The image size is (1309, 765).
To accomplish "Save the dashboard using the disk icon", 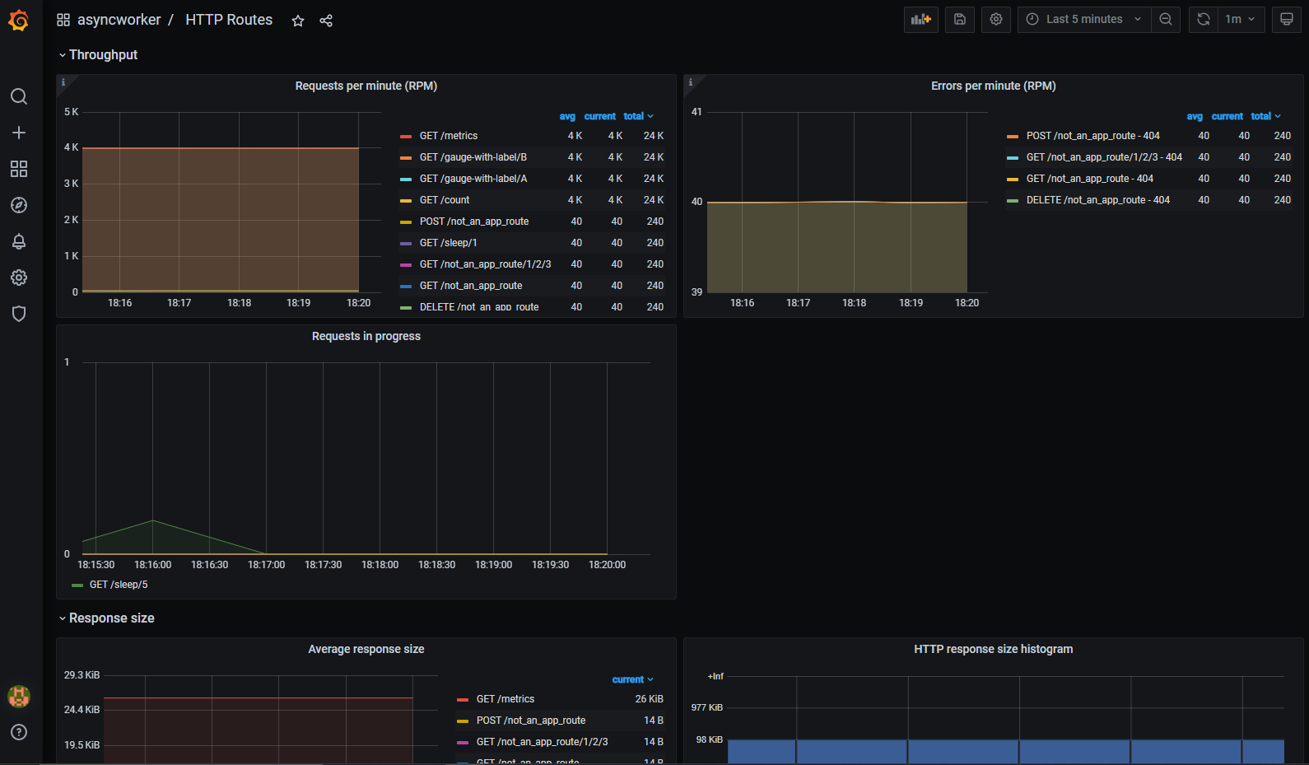I will tap(959, 19).
